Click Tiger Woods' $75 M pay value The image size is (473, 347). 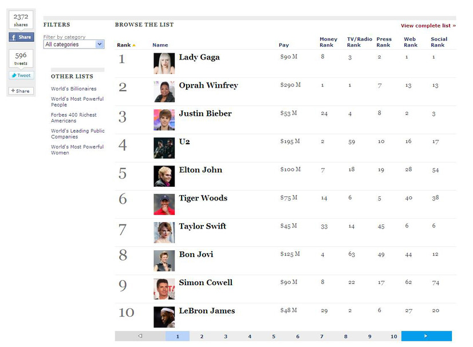point(289,198)
